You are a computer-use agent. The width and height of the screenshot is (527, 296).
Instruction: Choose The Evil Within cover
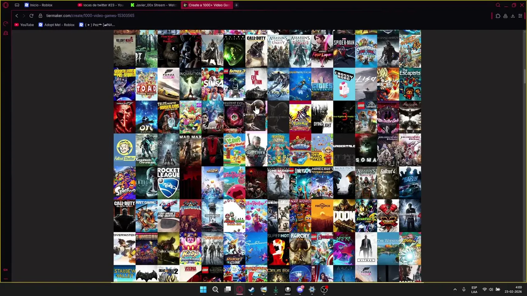pyautogui.click(x=256, y=84)
